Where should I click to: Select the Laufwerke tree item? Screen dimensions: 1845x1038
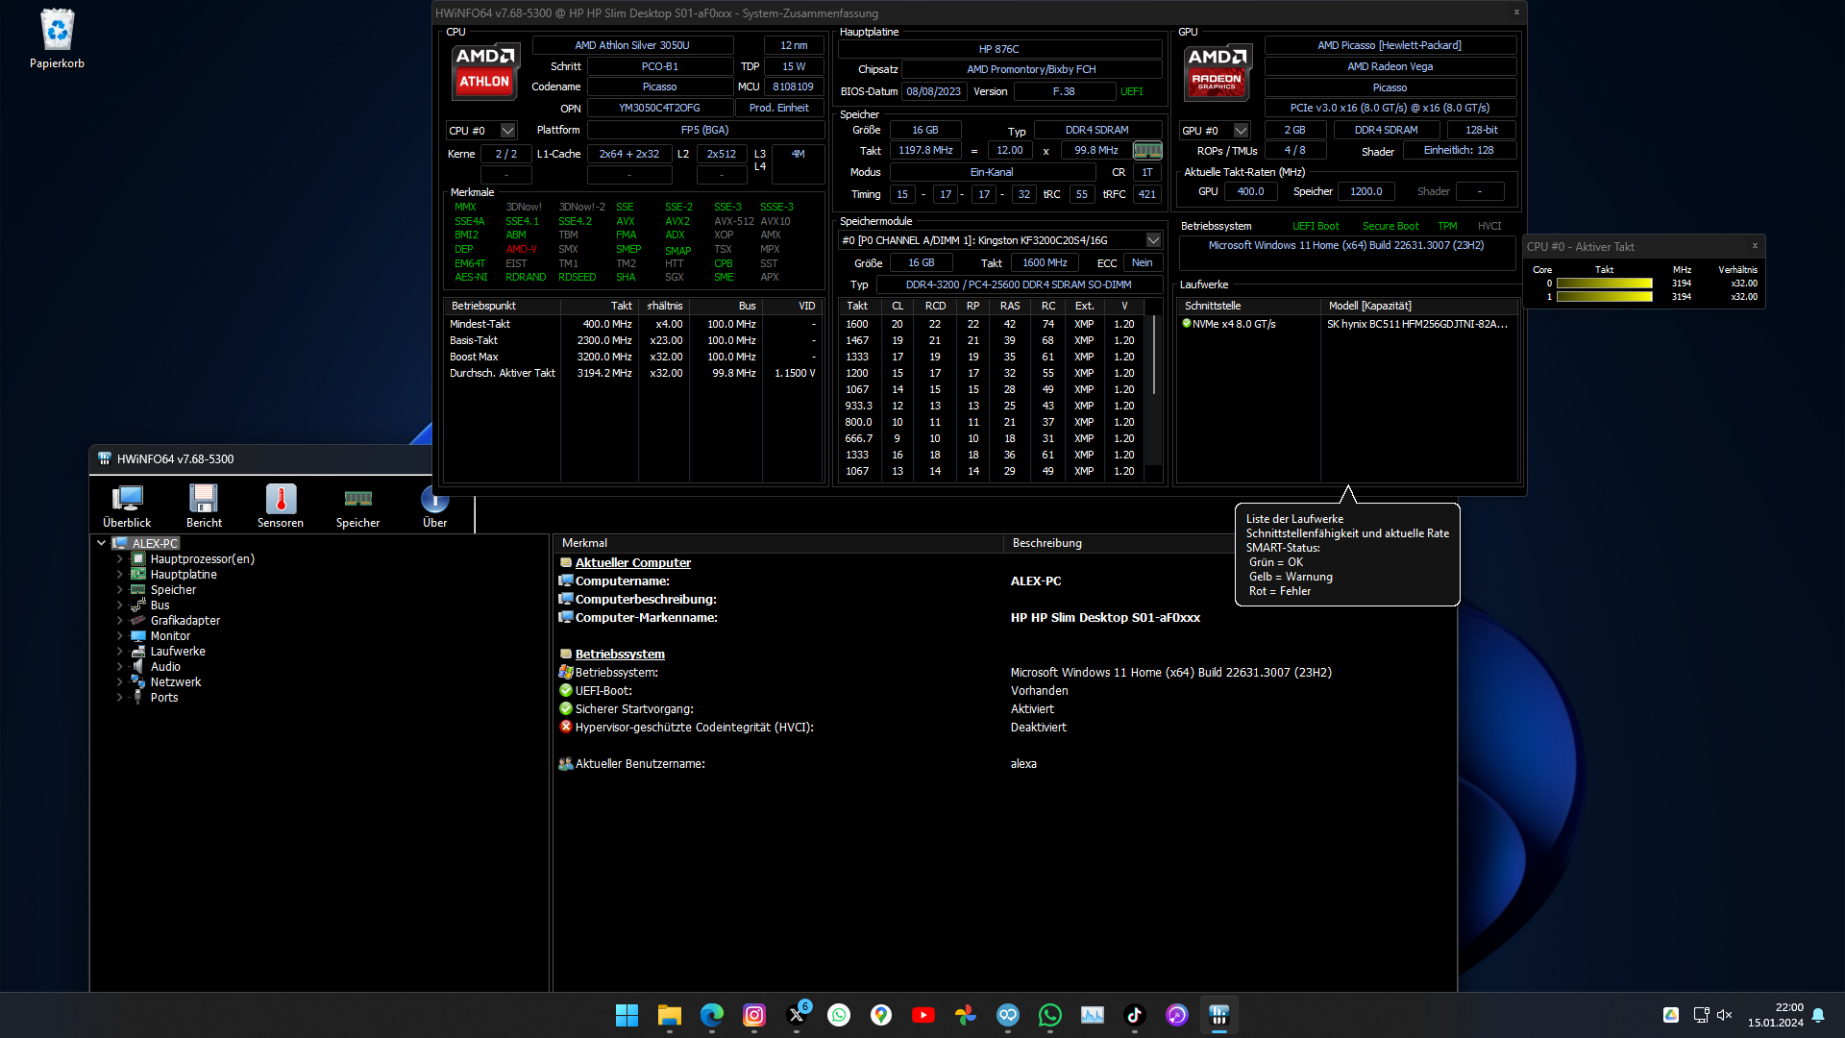[178, 652]
